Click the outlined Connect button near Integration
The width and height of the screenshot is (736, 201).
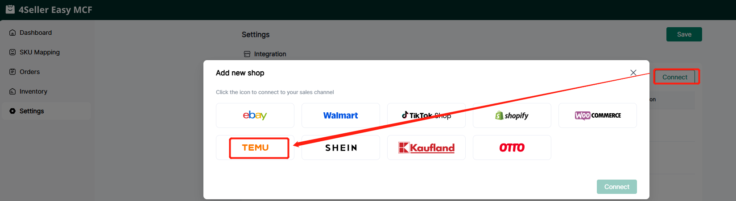pos(674,77)
